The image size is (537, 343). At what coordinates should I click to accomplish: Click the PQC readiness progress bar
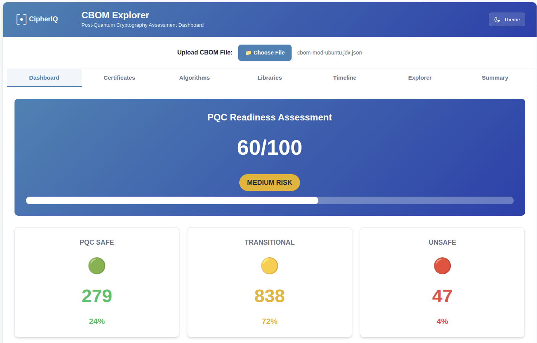click(x=269, y=200)
